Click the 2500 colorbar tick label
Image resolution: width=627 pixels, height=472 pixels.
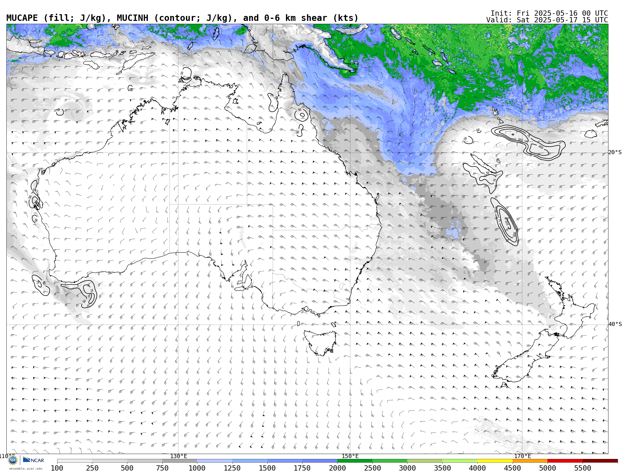372,468
